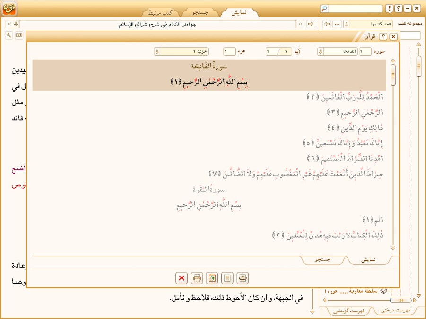The width and height of the screenshot is (426, 319).
Task: Select the نمایش tab in Quran dialog
Action: [x=368, y=260]
